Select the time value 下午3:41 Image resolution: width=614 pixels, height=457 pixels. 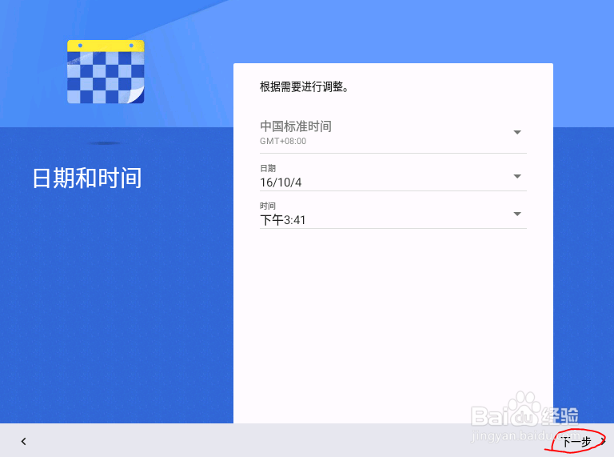pyautogui.click(x=283, y=220)
